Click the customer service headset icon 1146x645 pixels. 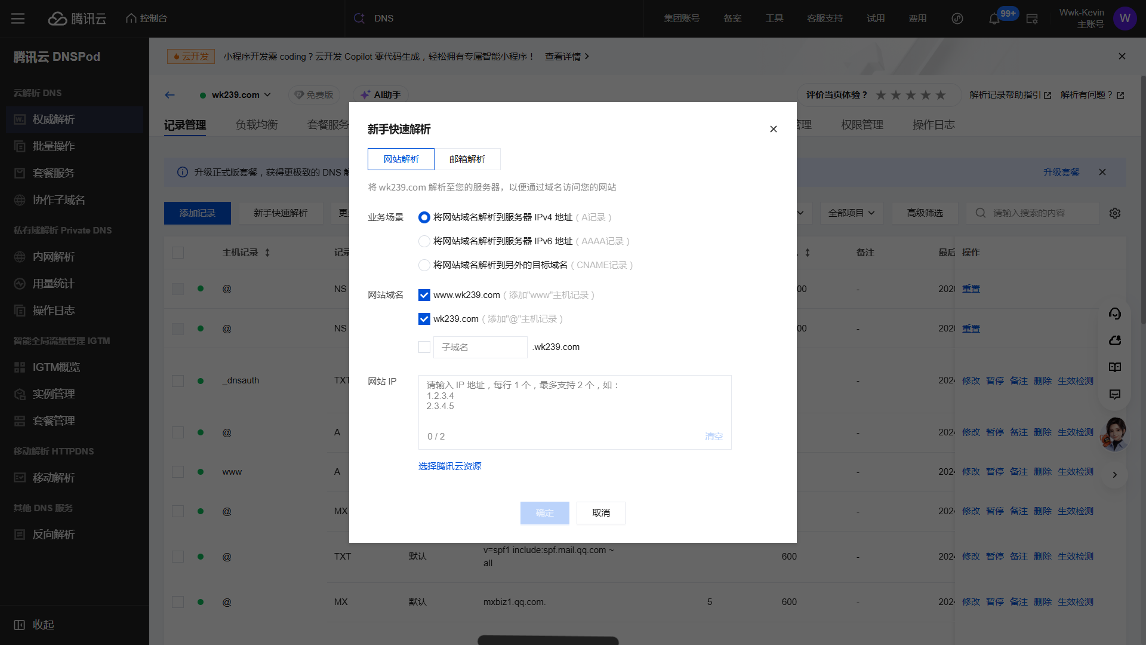coord(1115,314)
